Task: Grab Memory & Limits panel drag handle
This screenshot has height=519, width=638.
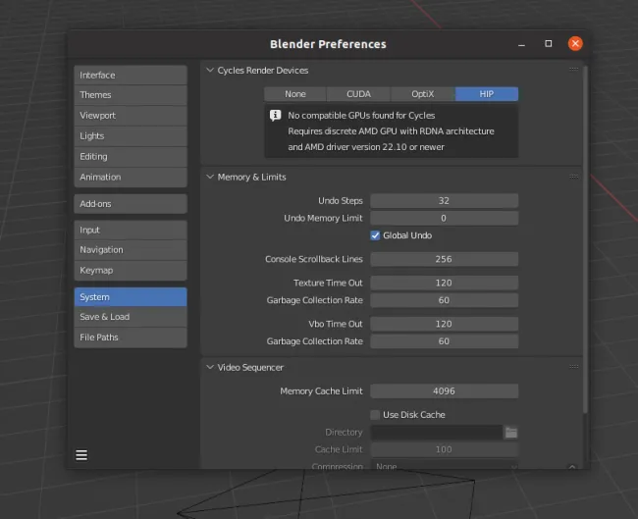Action: [x=574, y=177]
